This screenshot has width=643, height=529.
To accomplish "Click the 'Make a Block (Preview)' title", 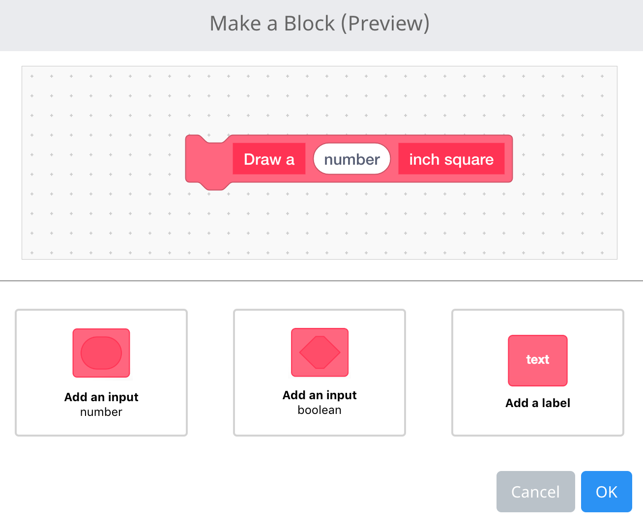I will pyautogui.click(x=321, y=23).
